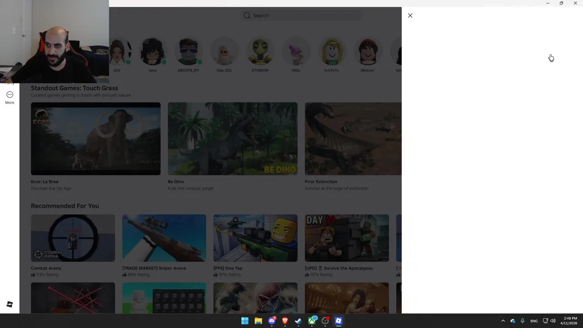Open friend hm7x7x's avatar
Image resolution: width=583 pixels, height=328 pixels.
click(332, 51)
